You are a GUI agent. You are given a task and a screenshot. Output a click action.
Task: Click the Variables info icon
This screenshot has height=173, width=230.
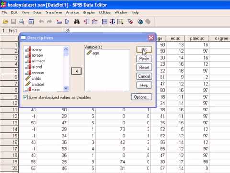67,22
